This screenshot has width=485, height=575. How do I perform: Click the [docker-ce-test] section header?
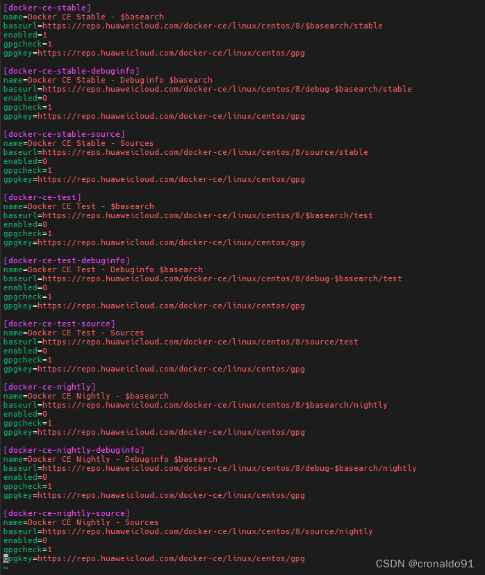click(42, 197)
